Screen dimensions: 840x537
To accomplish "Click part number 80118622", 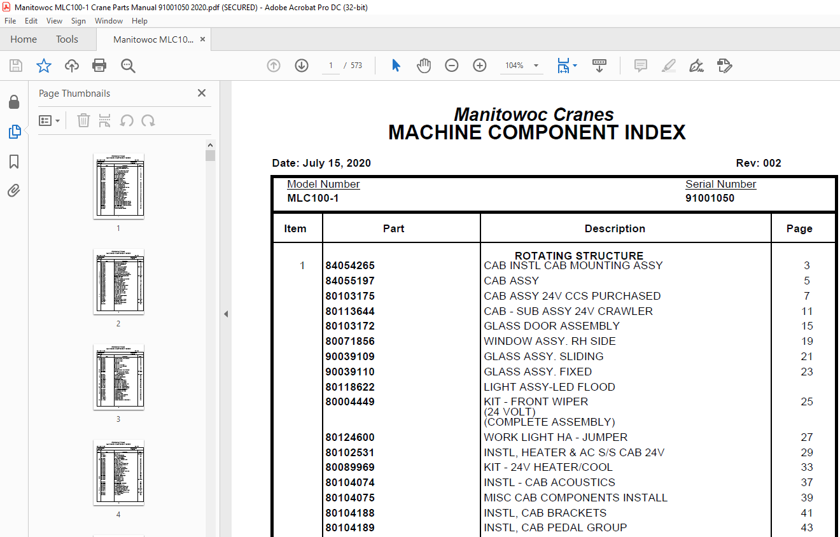I will (350, 387).
